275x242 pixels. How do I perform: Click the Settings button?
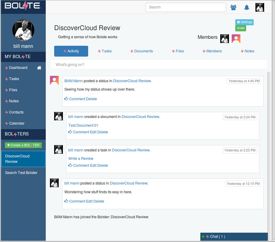(x=244, y=22)
